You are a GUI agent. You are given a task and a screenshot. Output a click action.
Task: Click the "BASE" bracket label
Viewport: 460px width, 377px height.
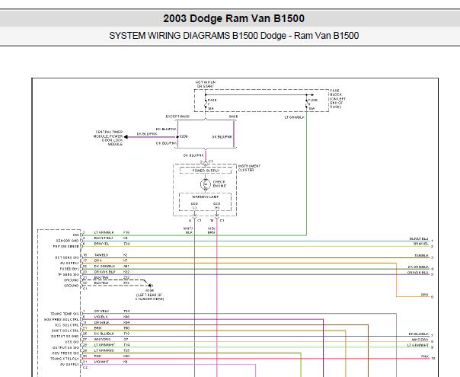tap(233, 117)
